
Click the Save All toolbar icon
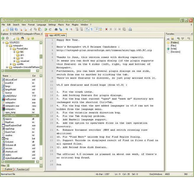(x=16, y=29)
